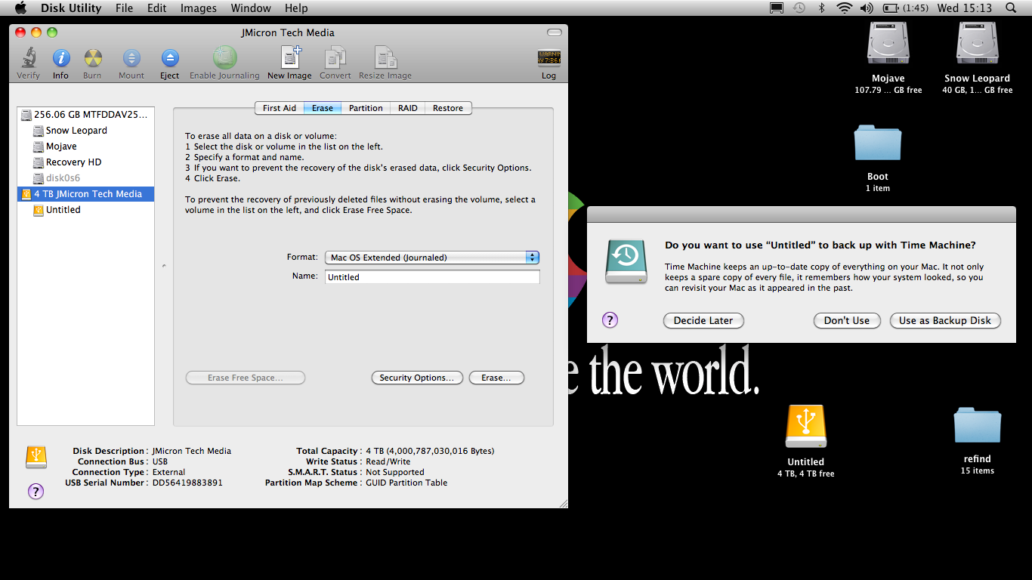Open the Disk Utility application menu

(71, 8)
